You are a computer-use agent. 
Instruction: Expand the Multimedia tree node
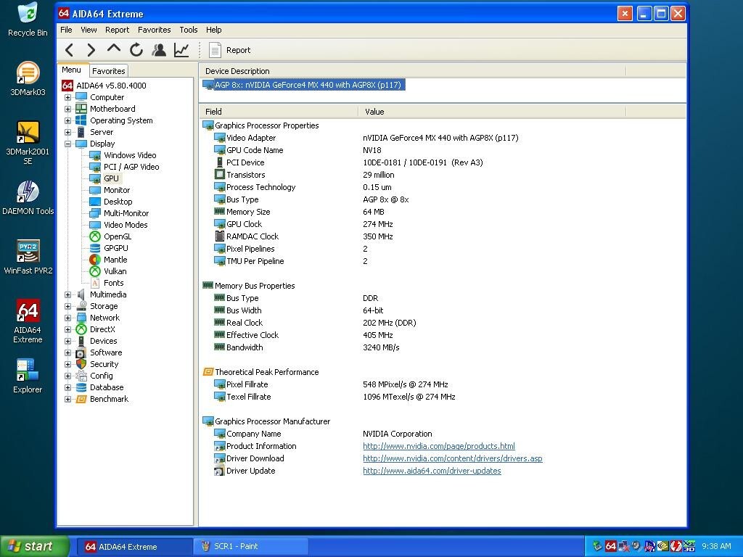67,294
